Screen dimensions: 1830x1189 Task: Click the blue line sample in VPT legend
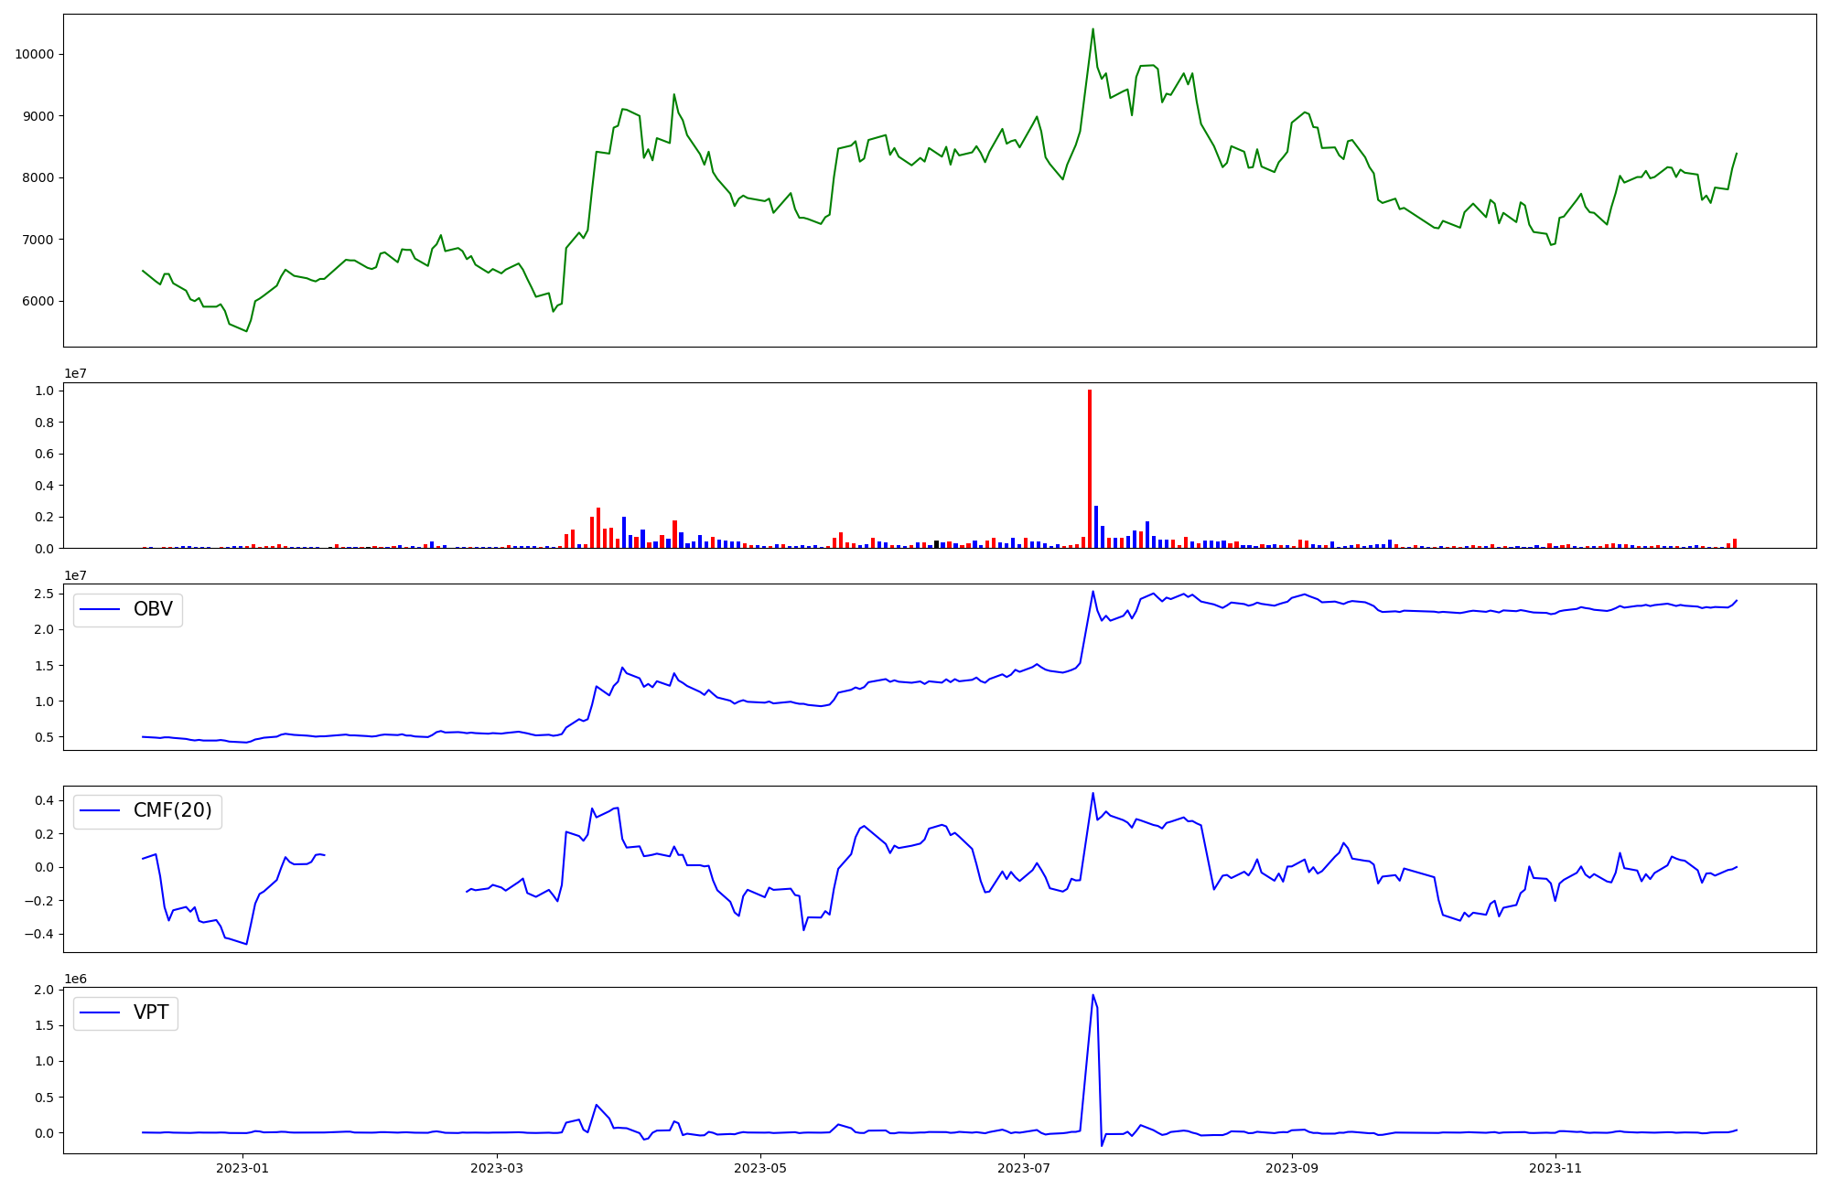click(x=101, y=1012)
